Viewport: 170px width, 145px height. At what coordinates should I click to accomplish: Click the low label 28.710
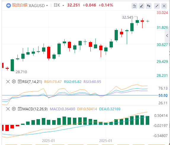(x=21, y=72)
